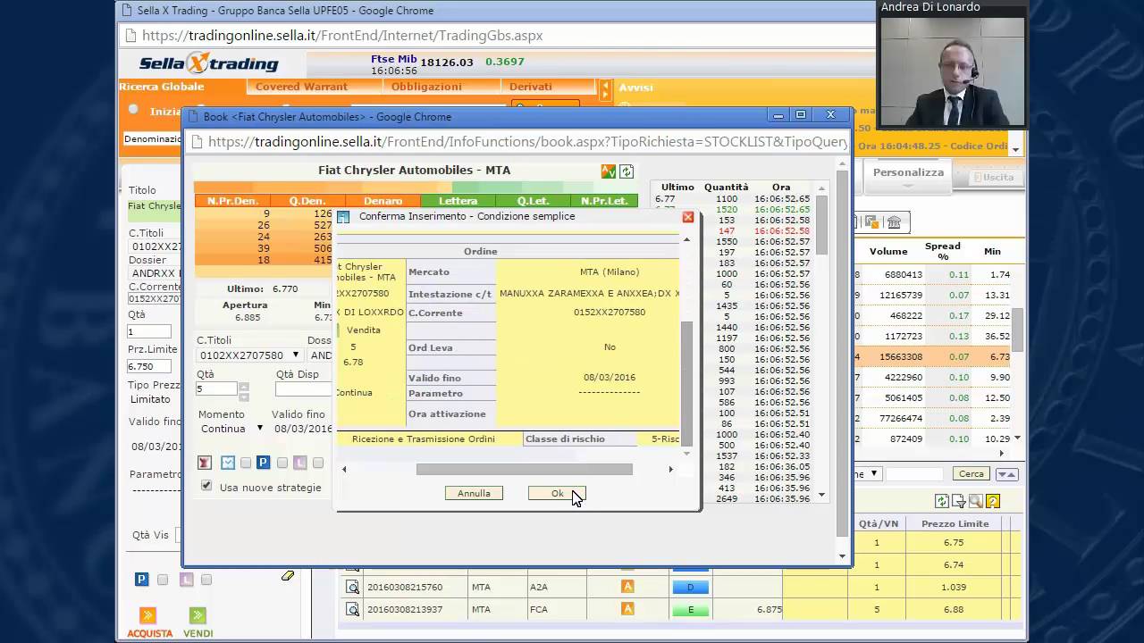Open the Avvisi section
This screenshot has width=1144, height=643.
point(635,88)
